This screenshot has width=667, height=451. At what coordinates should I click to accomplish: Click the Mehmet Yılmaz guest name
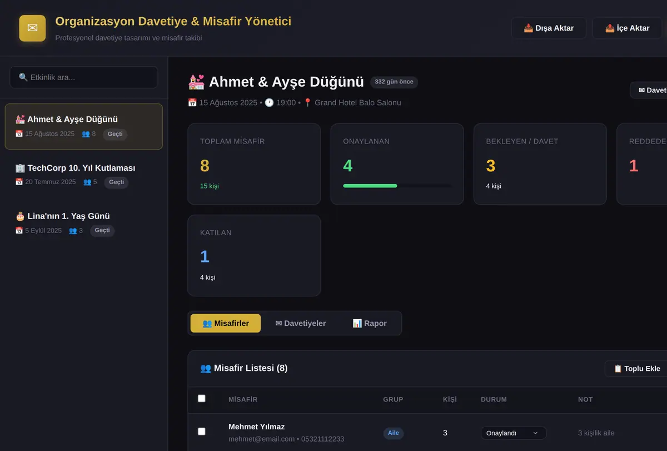[256, 427]
